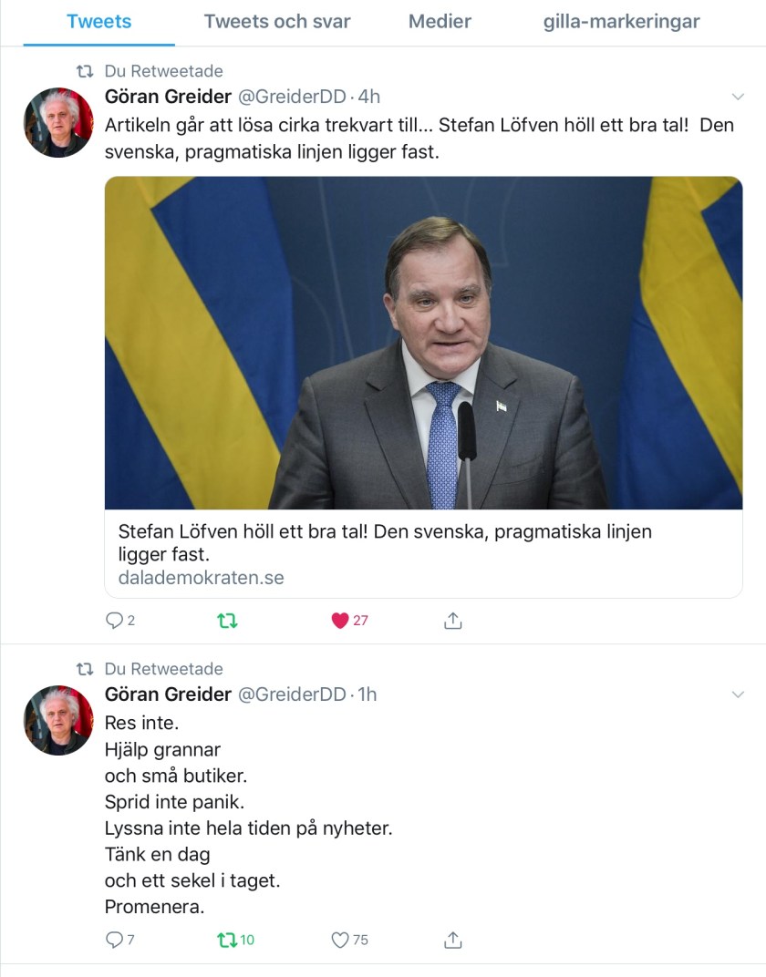Viewport: 766px width, 977px height.
Task: Open the dalademokraten.se article link
Action: (x=202, y=578)
